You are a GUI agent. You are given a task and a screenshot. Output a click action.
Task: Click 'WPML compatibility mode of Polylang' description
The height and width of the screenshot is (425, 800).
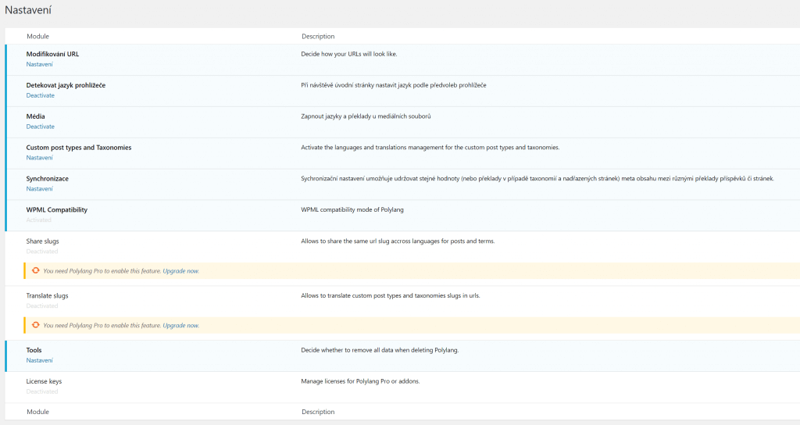(352, 209)
